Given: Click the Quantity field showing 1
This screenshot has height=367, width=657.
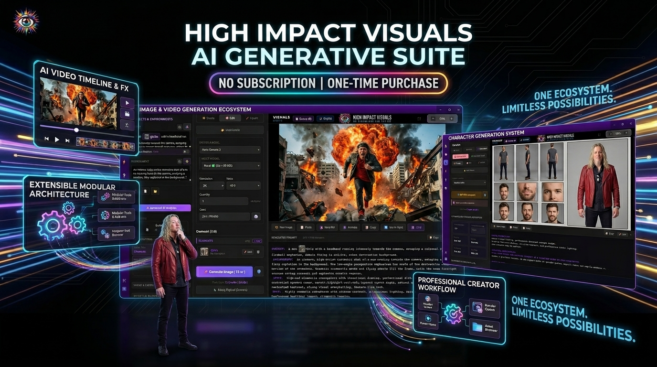Looking at the screenshot, I should coord(223,201).
